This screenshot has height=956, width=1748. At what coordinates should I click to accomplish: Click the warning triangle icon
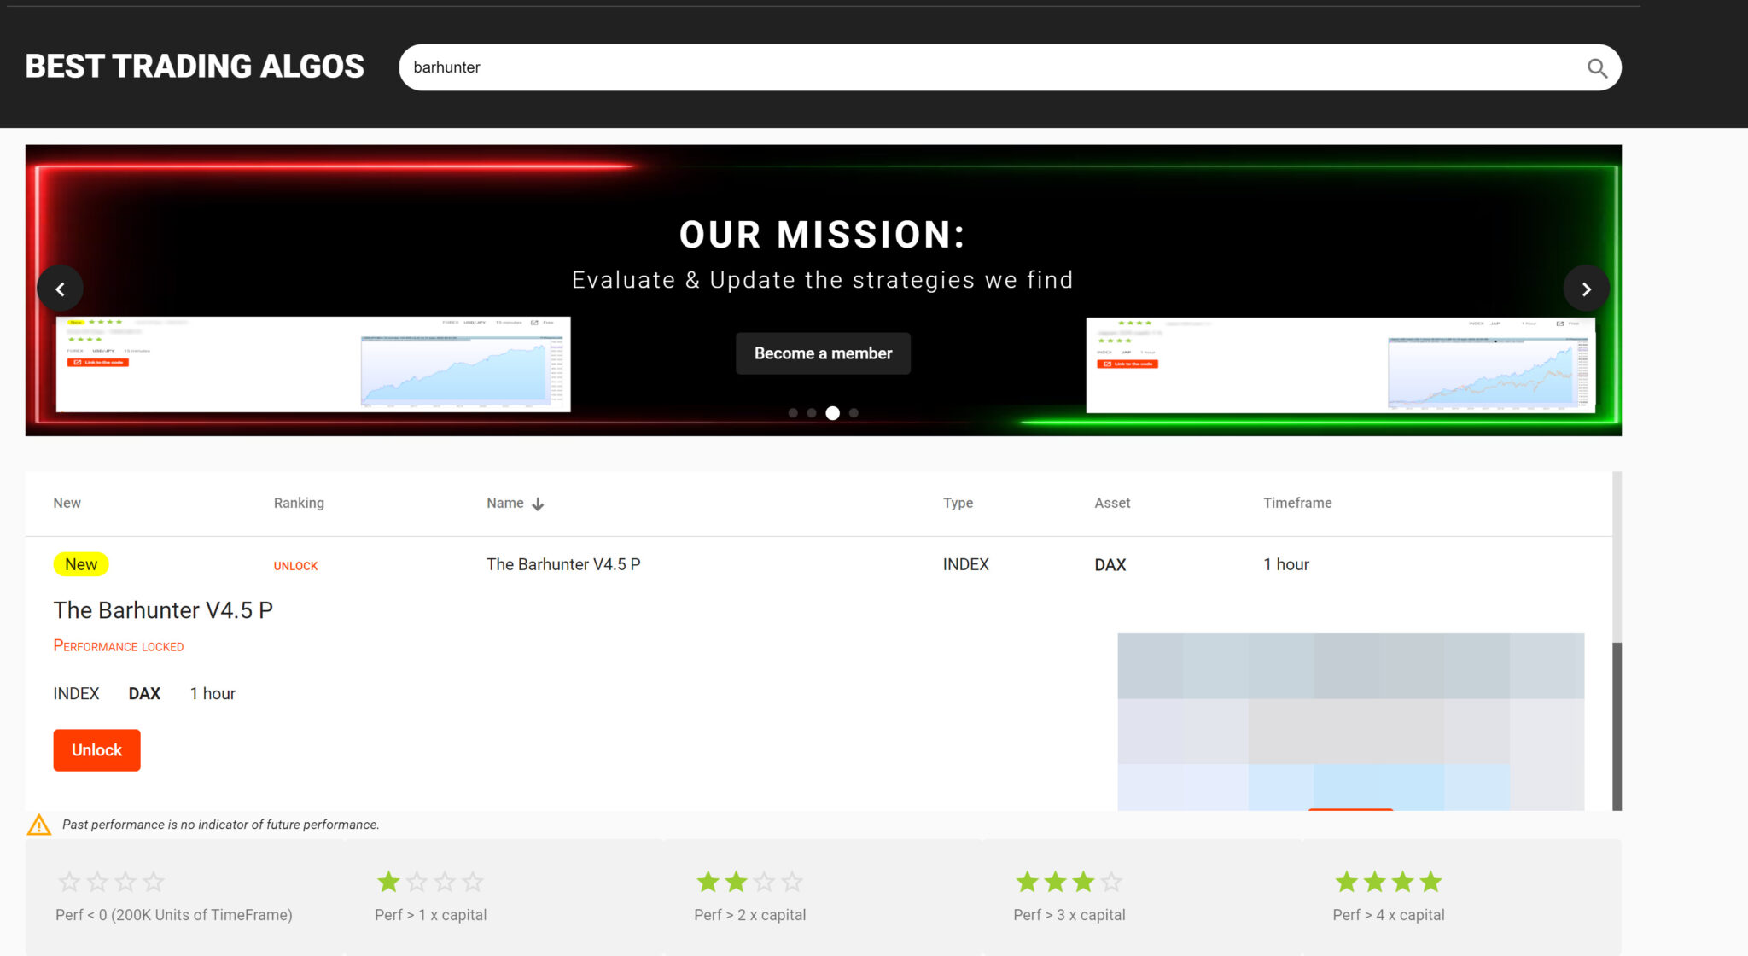click(39, 825)
